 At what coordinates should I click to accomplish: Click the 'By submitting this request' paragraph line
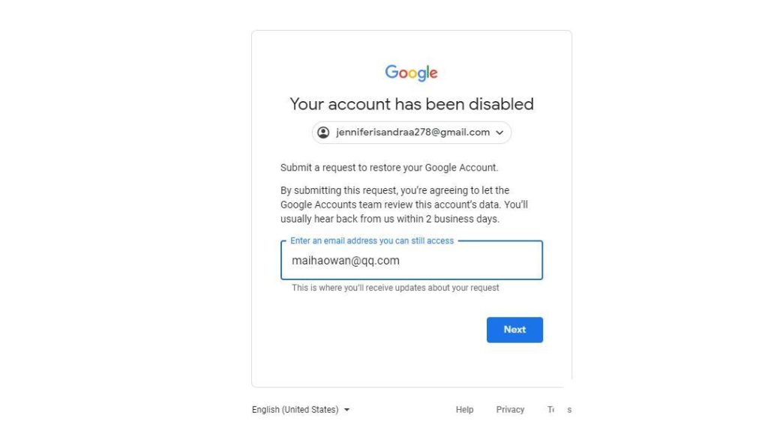[394, 191]
